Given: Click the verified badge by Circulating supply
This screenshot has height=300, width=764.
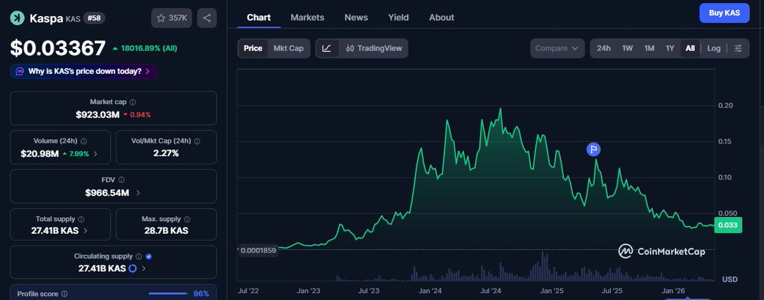Looking at the screenshot, I should pos(148,256).
